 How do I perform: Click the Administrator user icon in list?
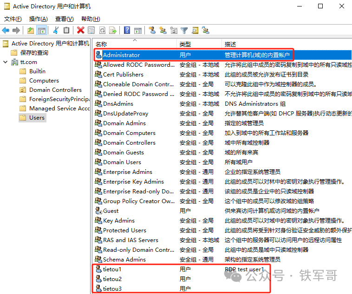click(98, 55)
